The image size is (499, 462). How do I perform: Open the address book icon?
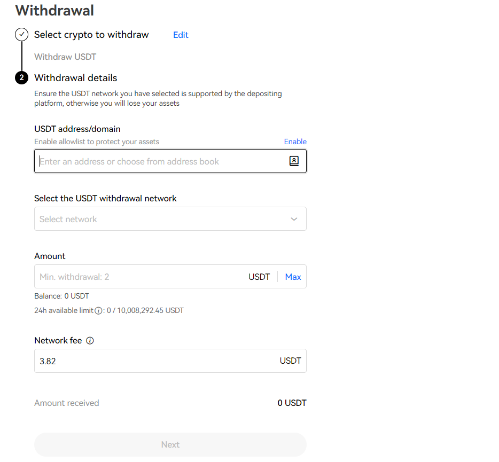click(x=294, y=161)
